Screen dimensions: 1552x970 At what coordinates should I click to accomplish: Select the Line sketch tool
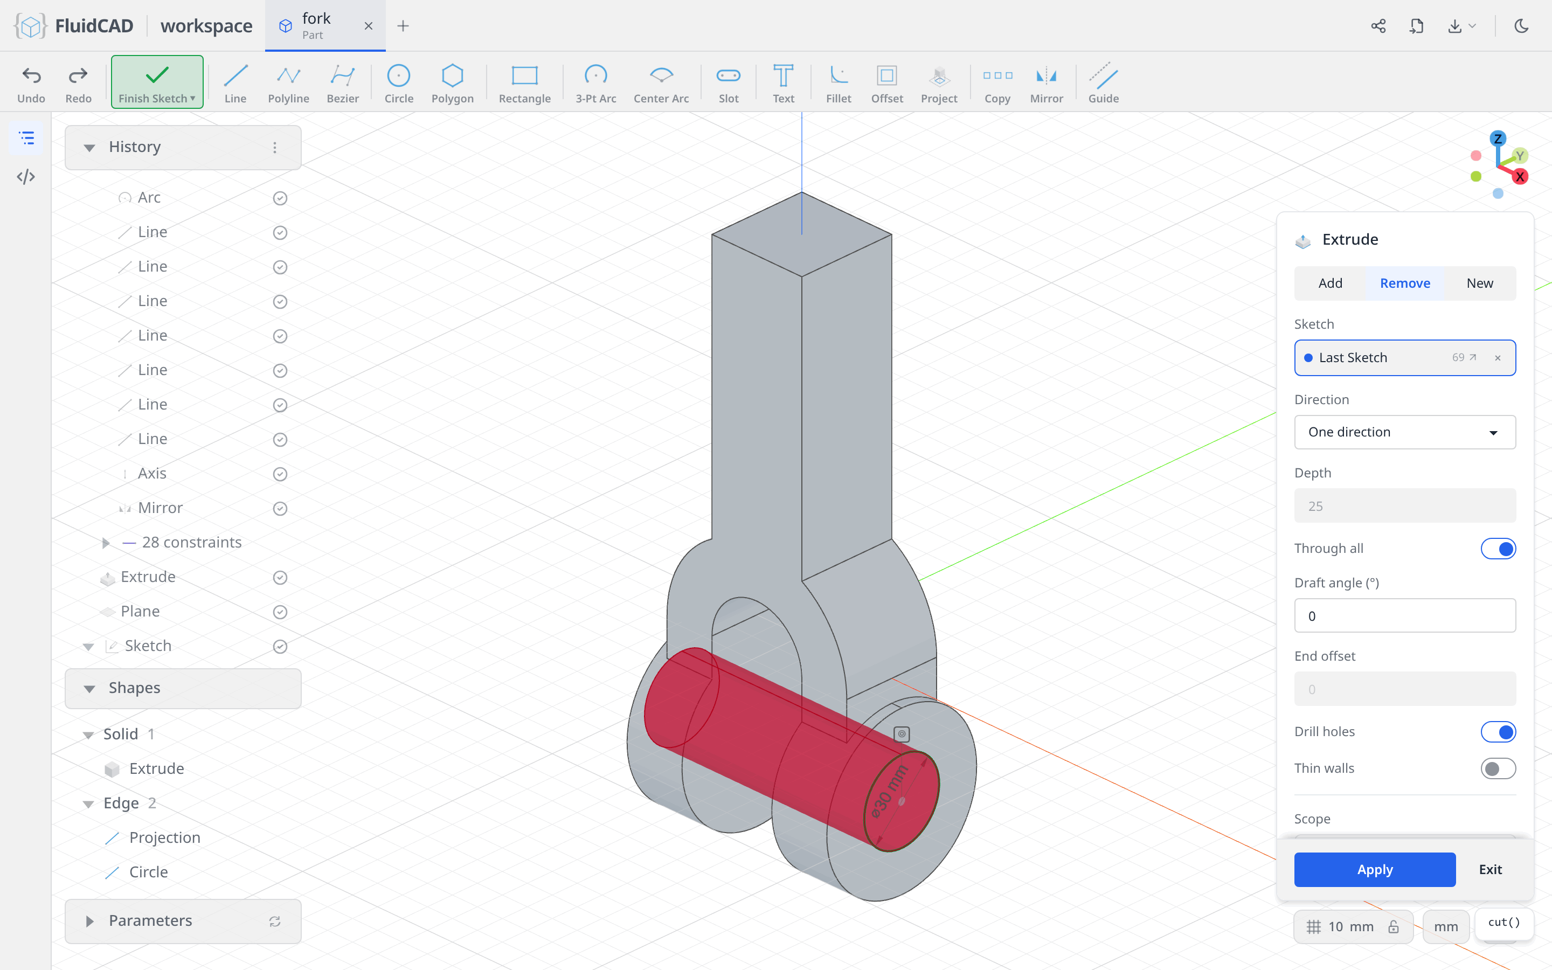(x=235, y=84)
